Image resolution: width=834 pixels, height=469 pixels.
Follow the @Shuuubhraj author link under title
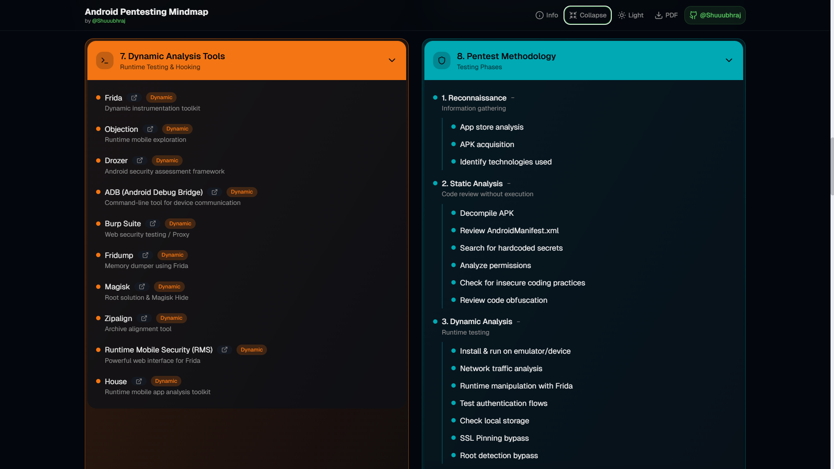coord(109,21)
